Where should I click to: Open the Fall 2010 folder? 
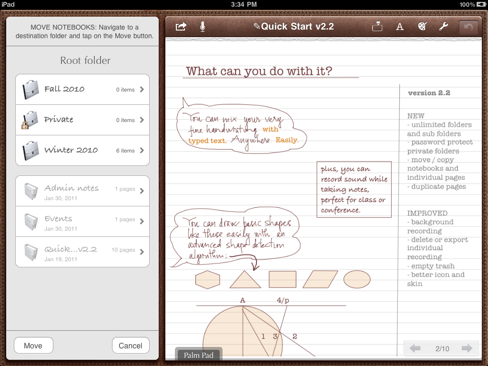tap(82, 90)
